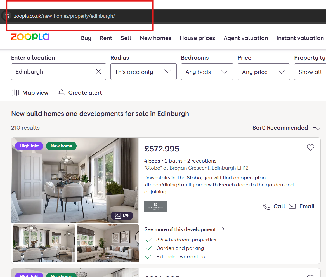Click the Create alert link

pyautogui.click(x=85, y=93)
